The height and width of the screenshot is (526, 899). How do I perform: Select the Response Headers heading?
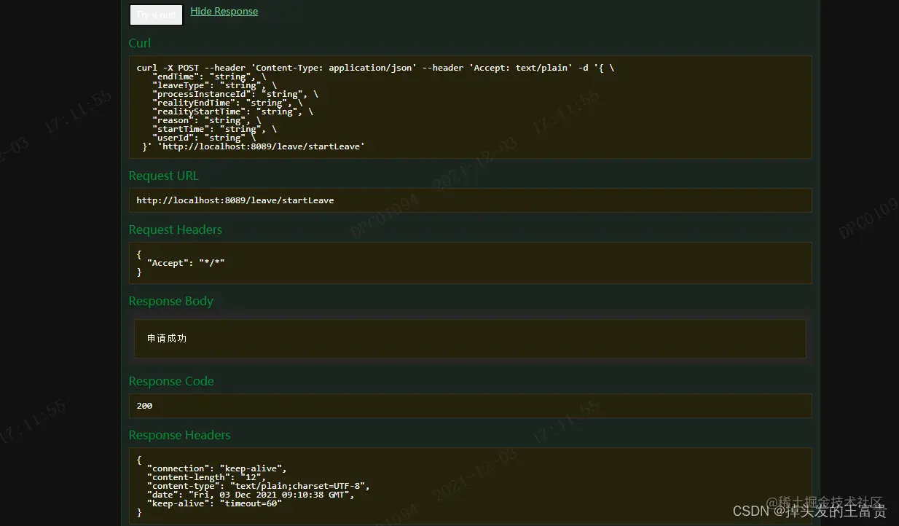[179, 435]
